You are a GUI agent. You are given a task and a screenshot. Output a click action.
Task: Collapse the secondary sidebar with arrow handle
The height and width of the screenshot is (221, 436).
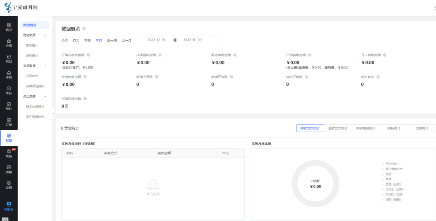click(54, 113)
